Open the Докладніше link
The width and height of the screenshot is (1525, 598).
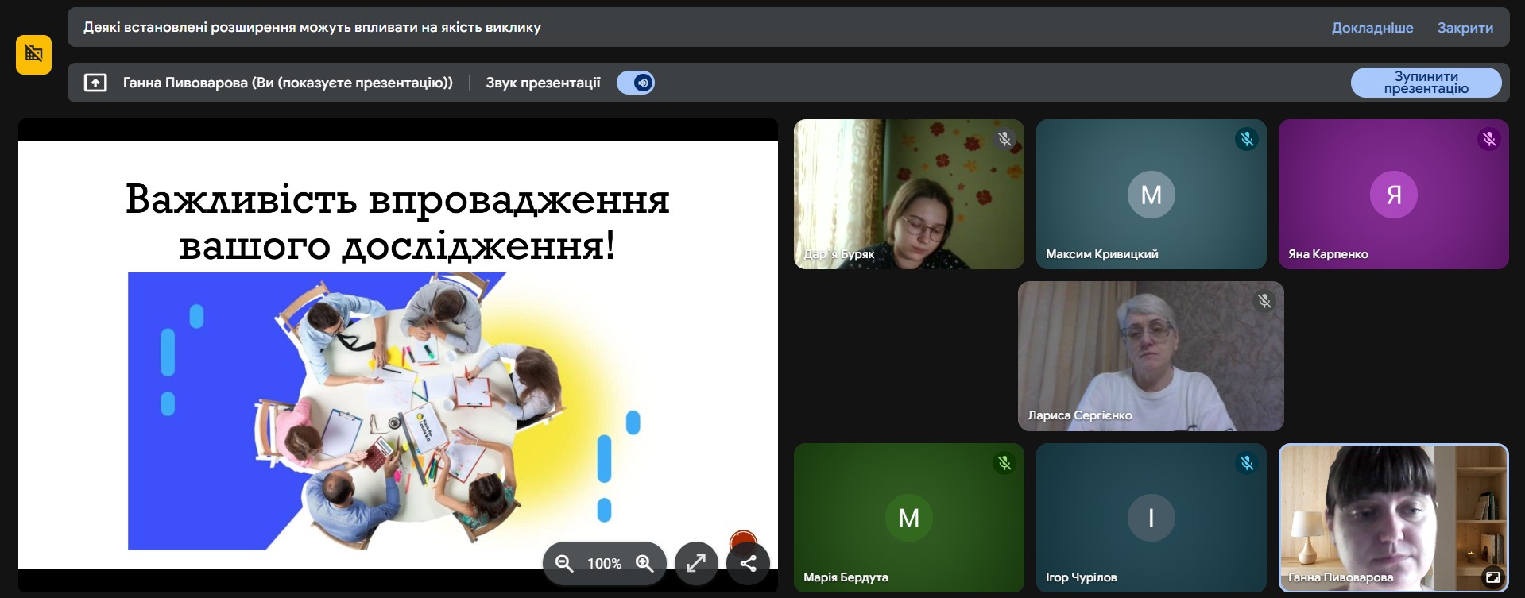pos(1372,28)
